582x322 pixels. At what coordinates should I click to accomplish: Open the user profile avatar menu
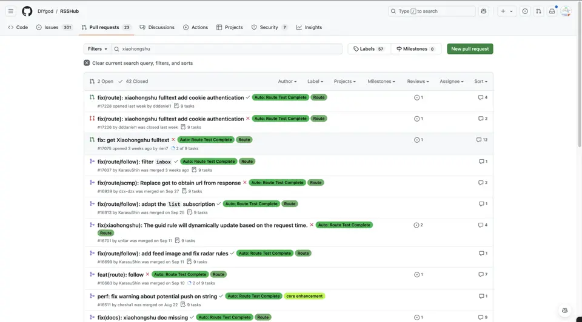566,11
